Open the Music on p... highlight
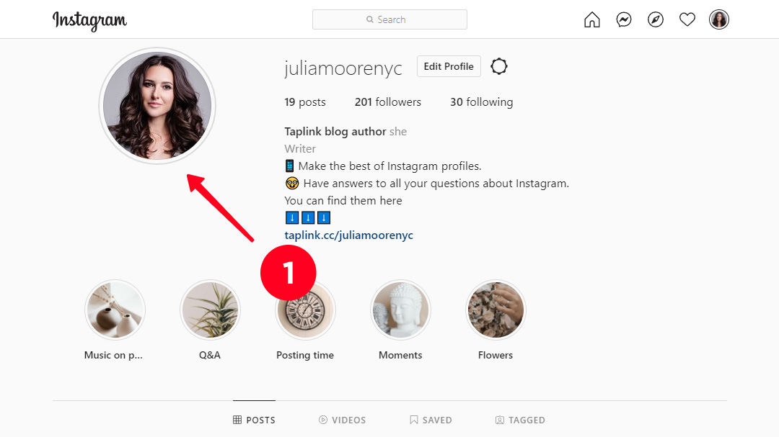Screen dimensions: 779x437 pos(115,310)
